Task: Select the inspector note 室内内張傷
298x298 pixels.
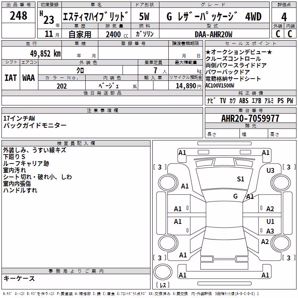Action: coord(17,184)
